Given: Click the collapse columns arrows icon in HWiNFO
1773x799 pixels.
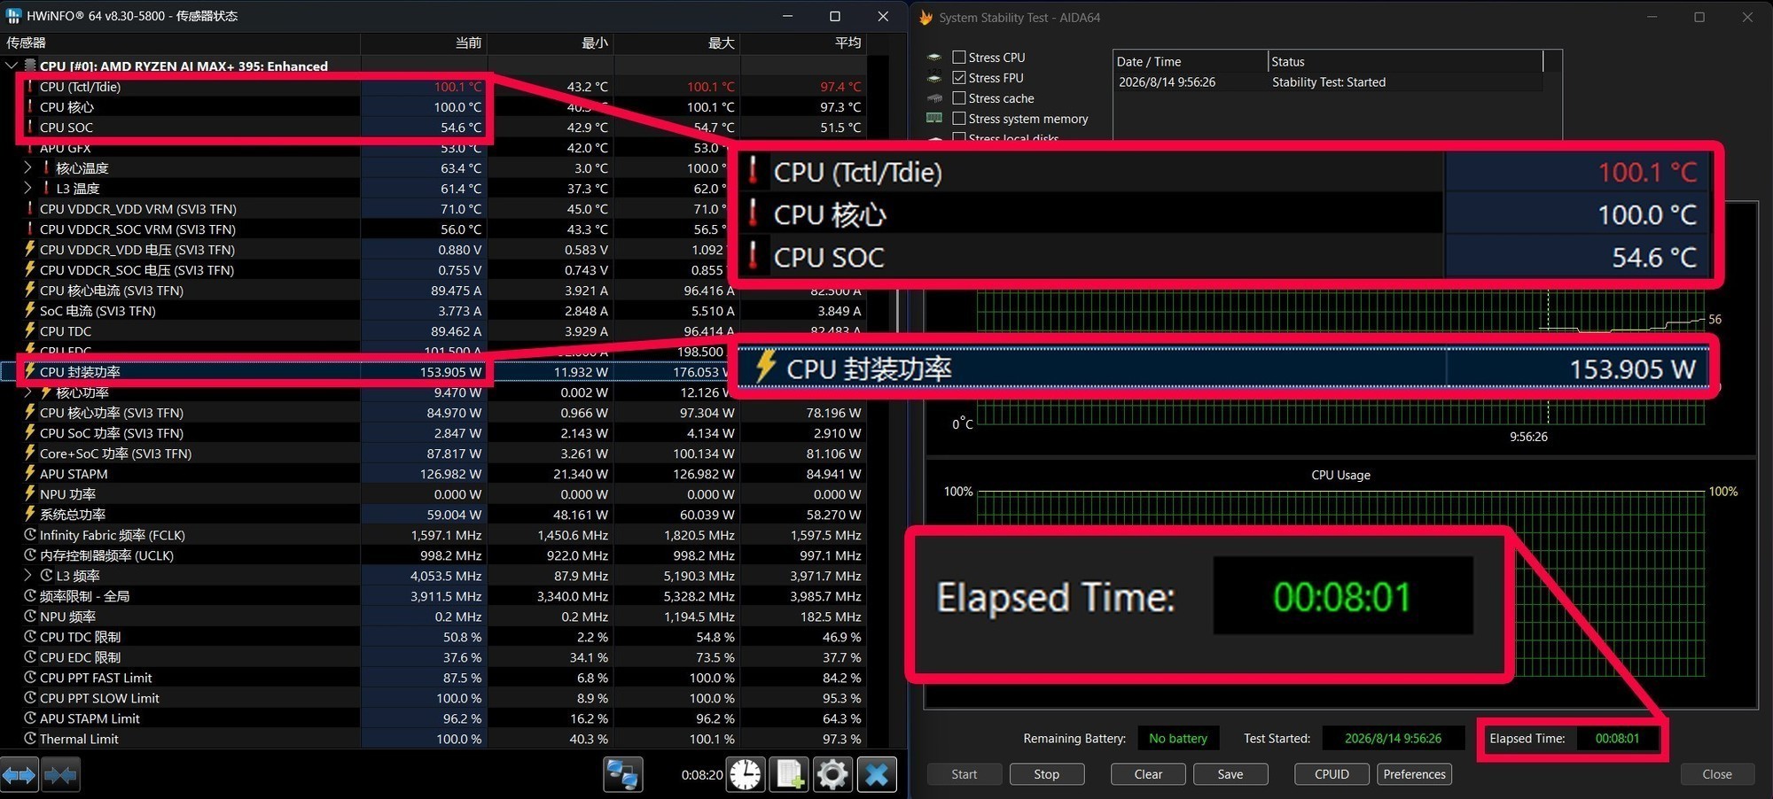Looking at the screenshot, I should (60, 776).
